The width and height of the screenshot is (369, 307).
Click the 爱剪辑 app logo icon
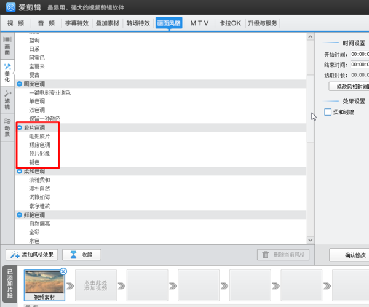(11, 7)
